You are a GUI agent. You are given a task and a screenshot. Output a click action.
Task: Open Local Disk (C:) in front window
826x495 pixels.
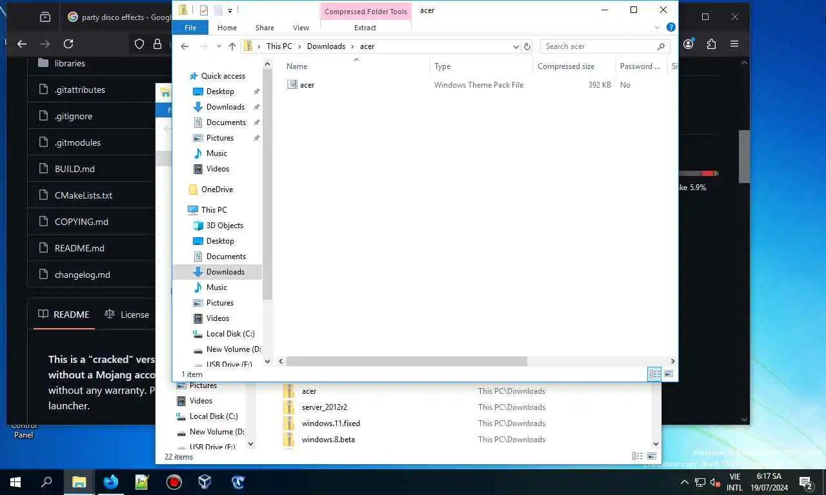point(230,334)
